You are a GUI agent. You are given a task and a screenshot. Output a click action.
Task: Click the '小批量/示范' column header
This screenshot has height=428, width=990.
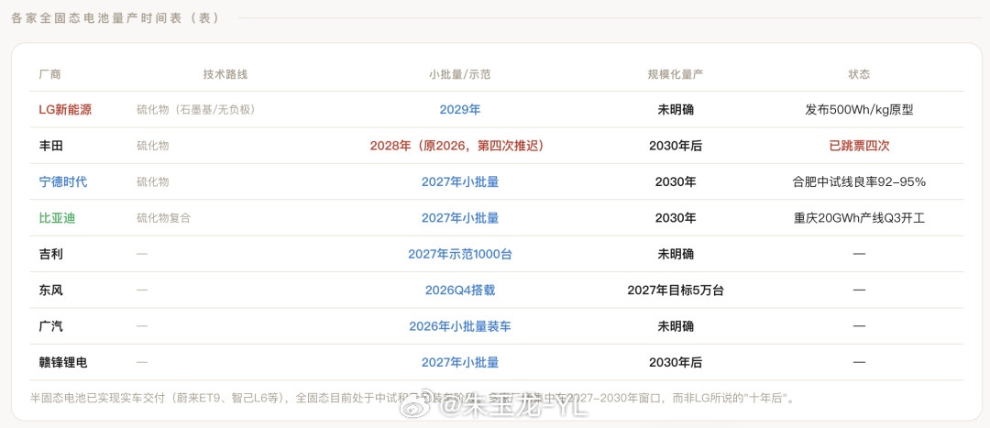[x=459, y=74]
